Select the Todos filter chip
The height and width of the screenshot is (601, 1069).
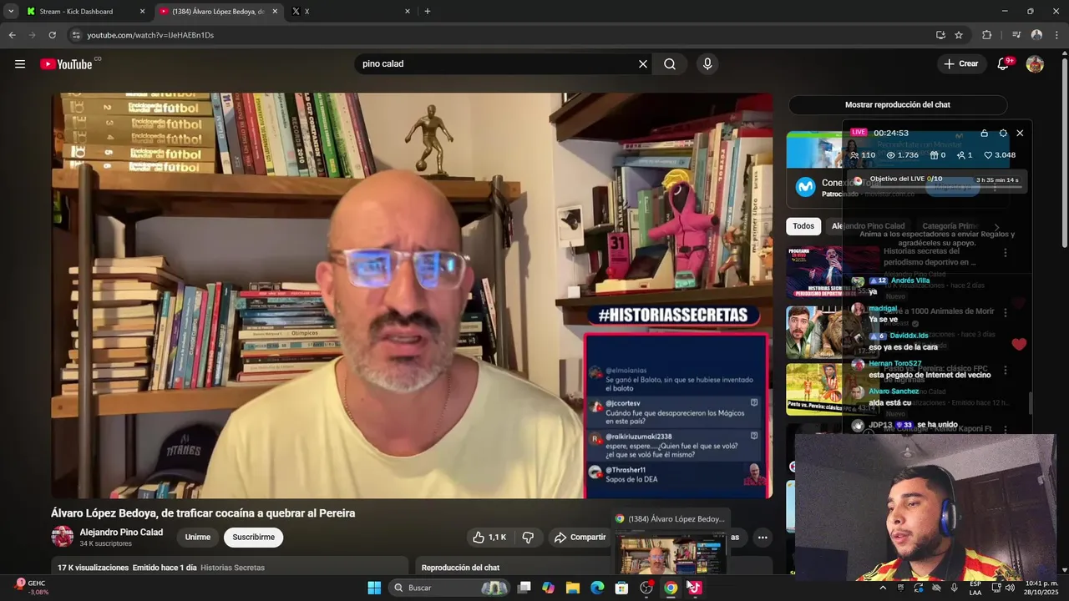click(x=803, y=226)
